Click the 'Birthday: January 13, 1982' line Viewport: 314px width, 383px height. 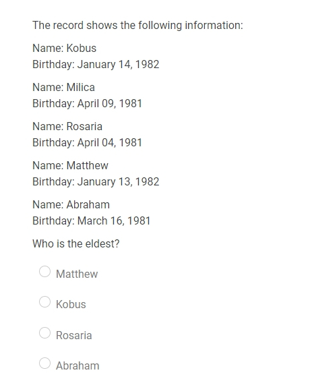point(96,182)
